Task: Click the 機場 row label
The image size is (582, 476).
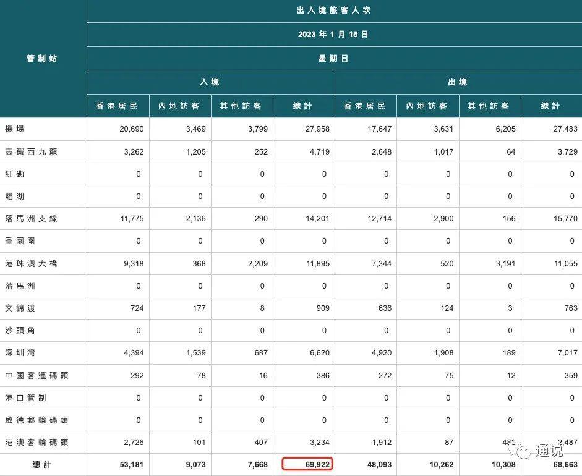Action: point(14,129)
